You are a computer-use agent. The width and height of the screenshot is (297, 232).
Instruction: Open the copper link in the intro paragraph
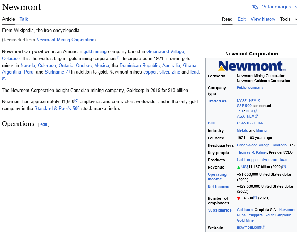coord(150,72)
